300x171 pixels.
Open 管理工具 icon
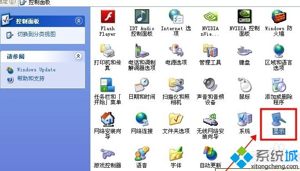pos(210,51)
